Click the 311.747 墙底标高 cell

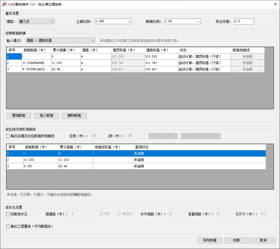point(161,63)
